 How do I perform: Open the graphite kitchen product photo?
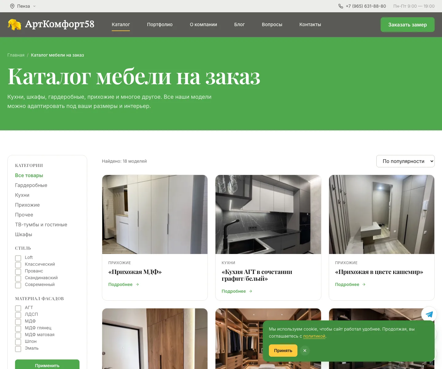coord(268,214)
